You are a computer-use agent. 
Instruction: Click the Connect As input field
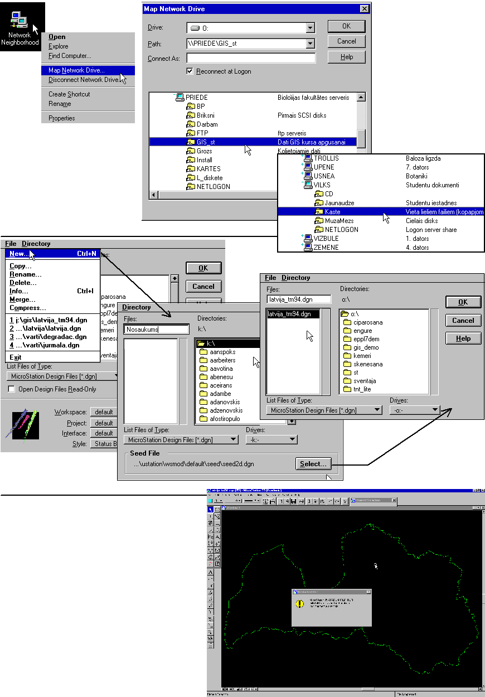[251, 58]
